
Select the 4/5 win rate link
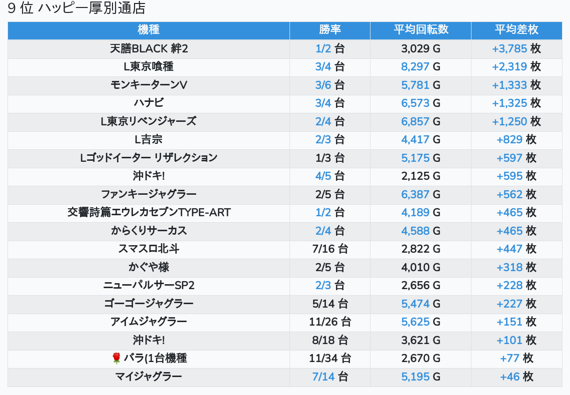coord(323,176)
